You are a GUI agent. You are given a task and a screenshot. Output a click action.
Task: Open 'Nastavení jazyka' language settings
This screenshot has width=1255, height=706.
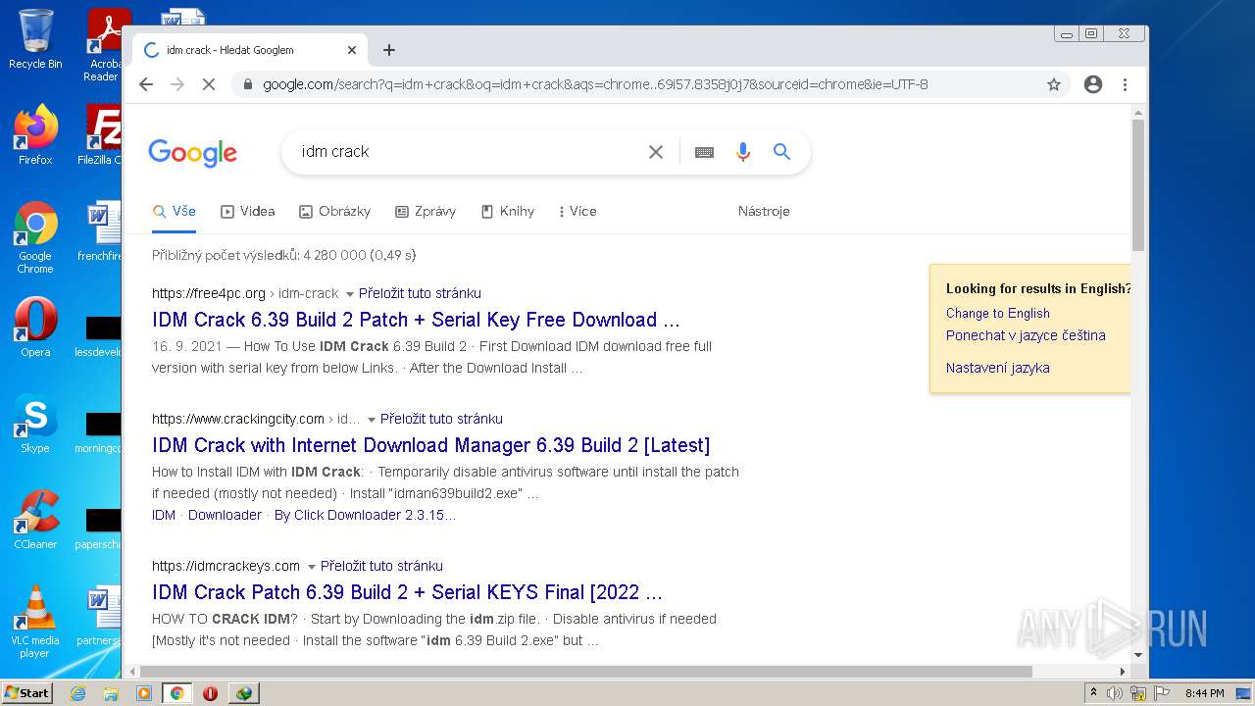coord(998,368)
